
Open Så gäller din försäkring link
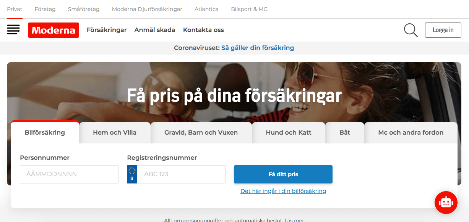pyautogui.click(x=258, y=48)
